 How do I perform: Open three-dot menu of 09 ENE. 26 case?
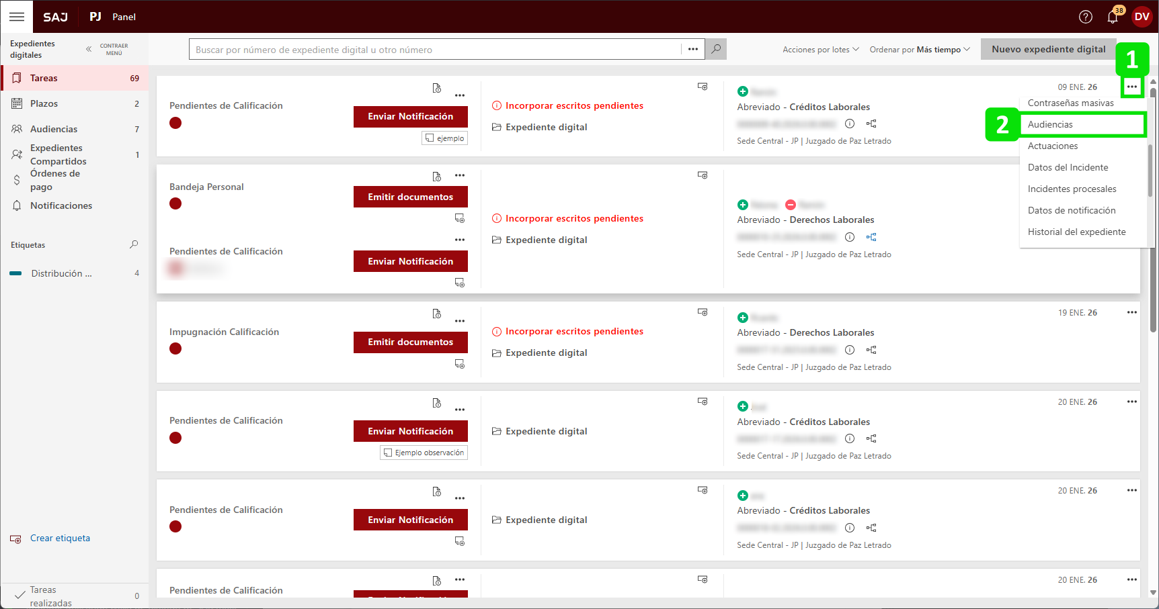pyautogui.click(x=1132, y=87)
